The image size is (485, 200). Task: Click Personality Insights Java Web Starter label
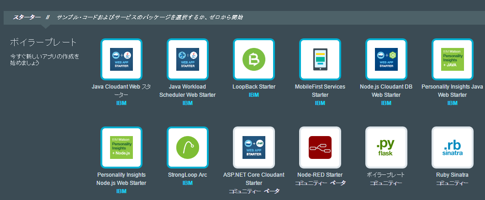pos(452,90)
